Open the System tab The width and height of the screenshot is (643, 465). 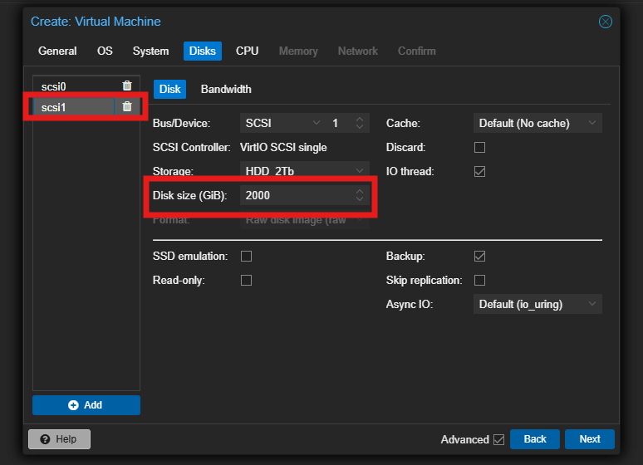tap(150, 51)
